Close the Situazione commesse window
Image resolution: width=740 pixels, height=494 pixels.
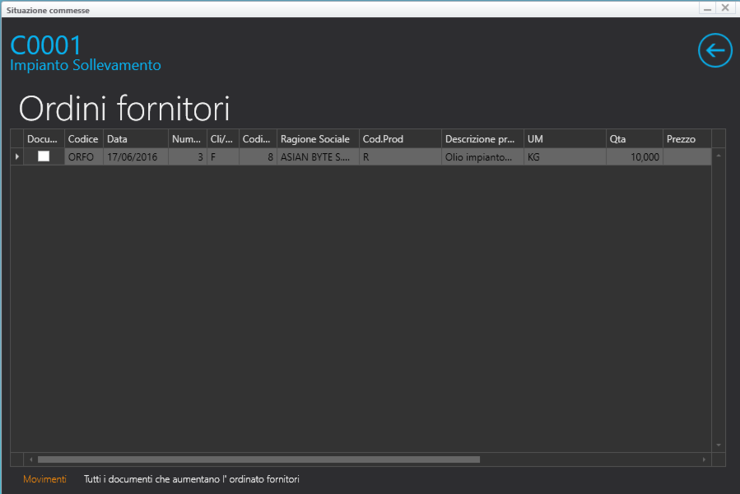(x=724, y=7)
